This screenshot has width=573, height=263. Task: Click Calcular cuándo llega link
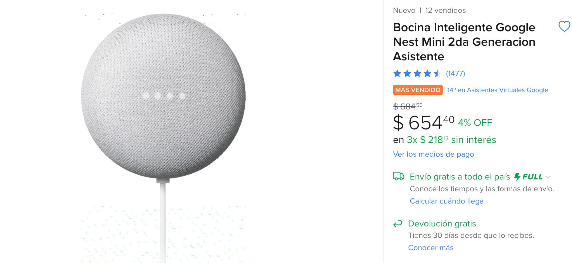click(x=446, y=201)
